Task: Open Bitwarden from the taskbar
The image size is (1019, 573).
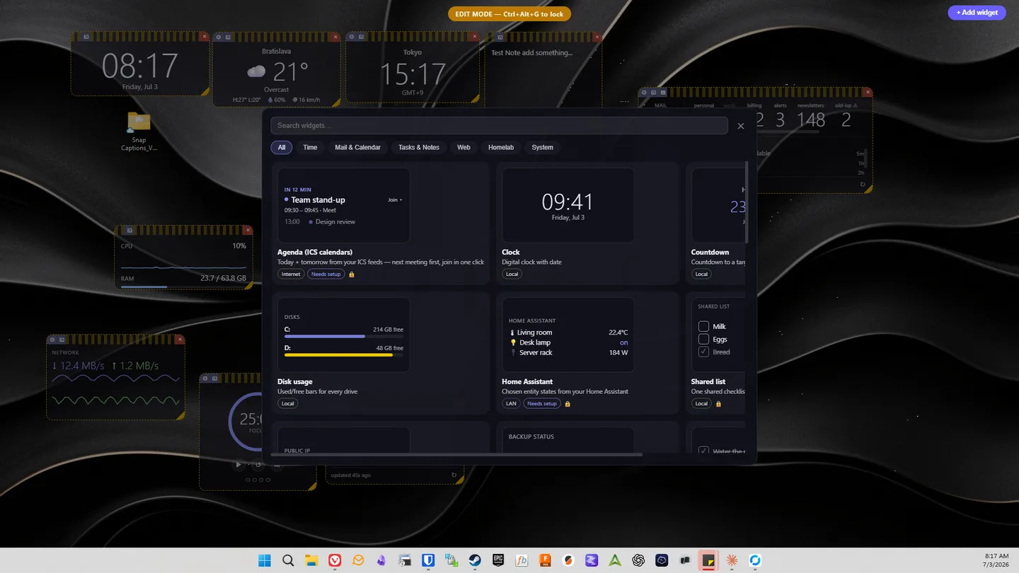Action: (428, 561)
